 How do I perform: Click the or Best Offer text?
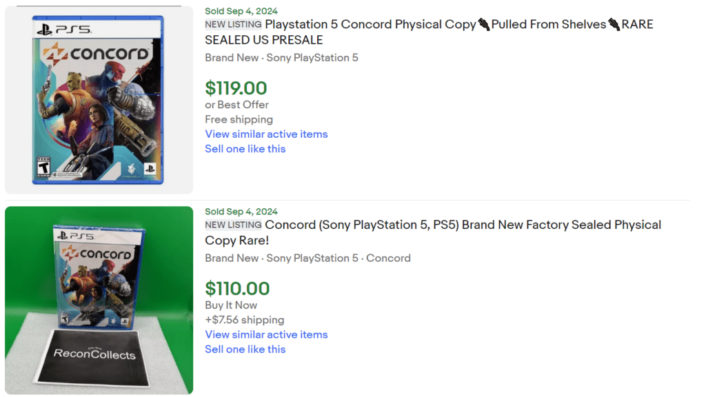click(236, 105)
